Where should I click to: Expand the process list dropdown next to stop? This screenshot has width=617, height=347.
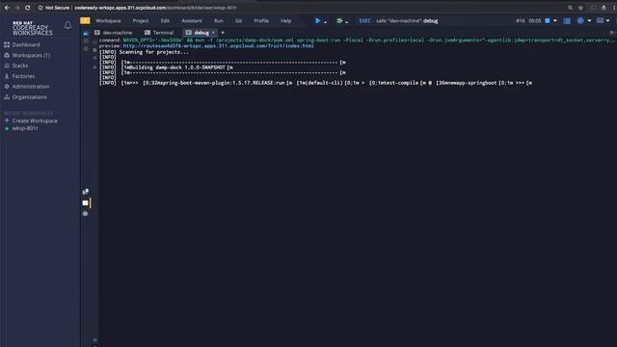click(x=555, y=21)
